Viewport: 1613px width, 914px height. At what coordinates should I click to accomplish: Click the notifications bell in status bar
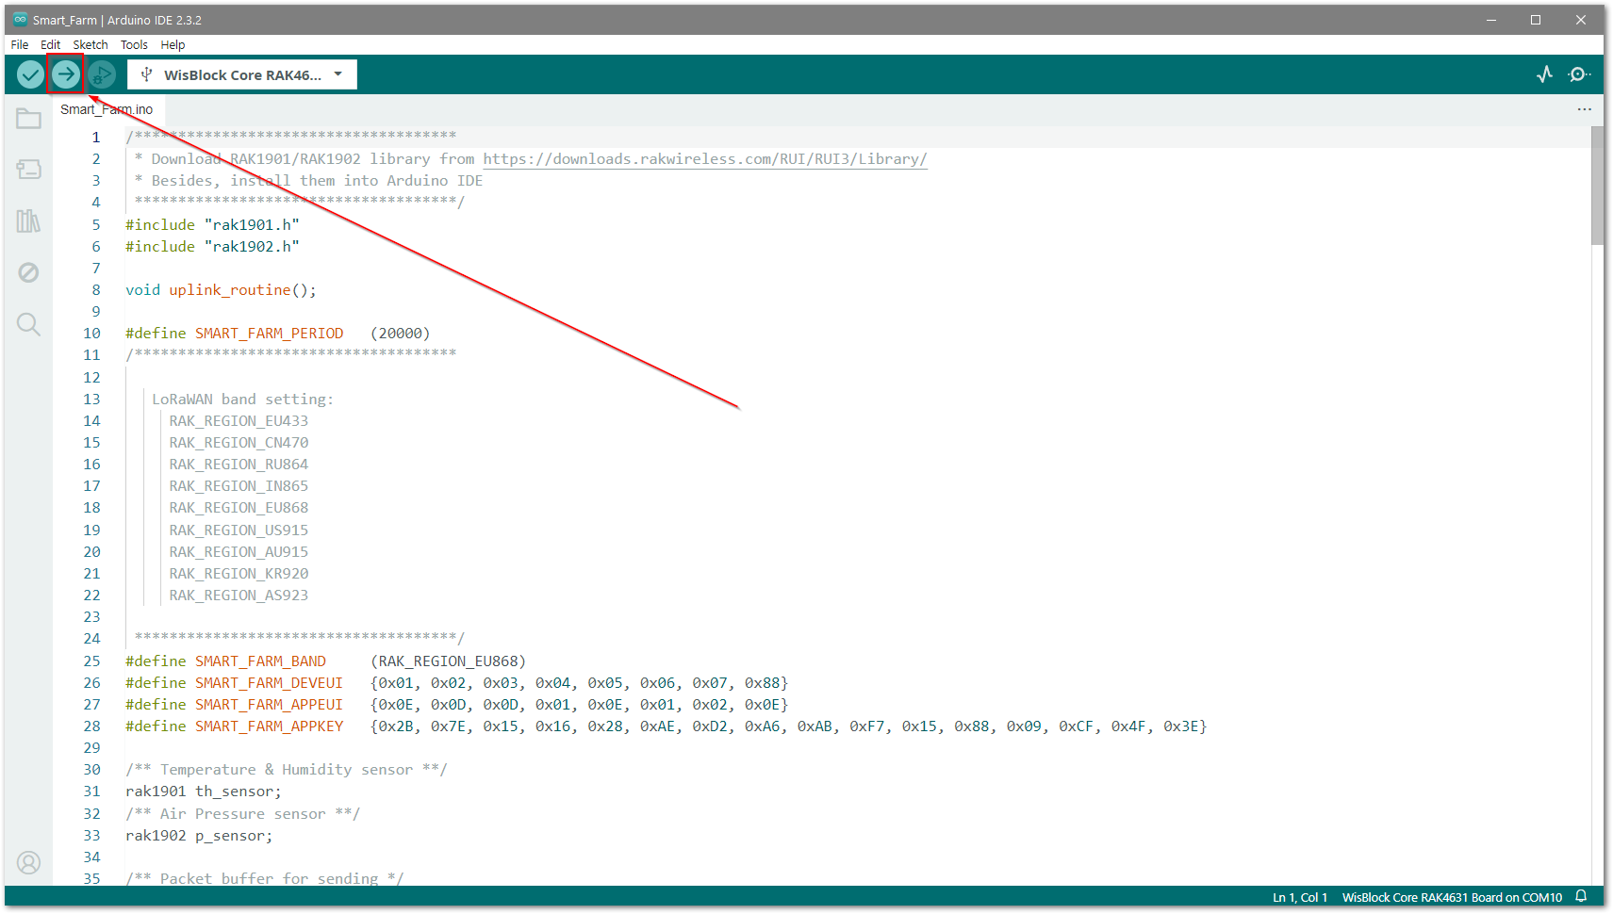pyautogui.click(x=1582, y=897)
